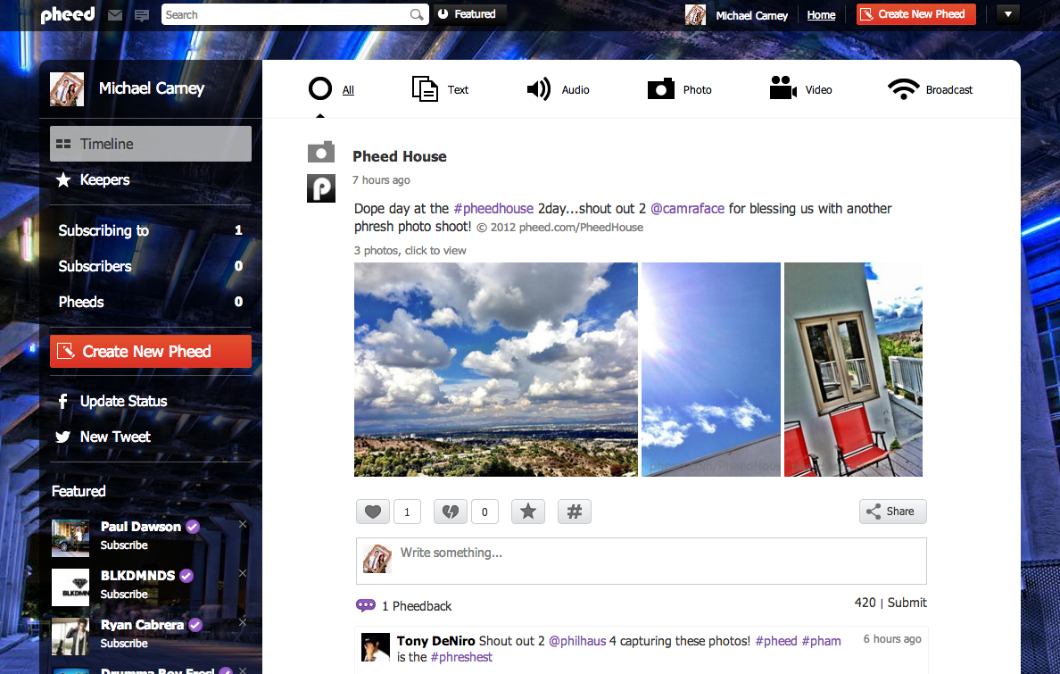The height and width of the screenshot is (674, 1060).
Task: Click Update Status with Facebook icon
Action: [112, 402]
